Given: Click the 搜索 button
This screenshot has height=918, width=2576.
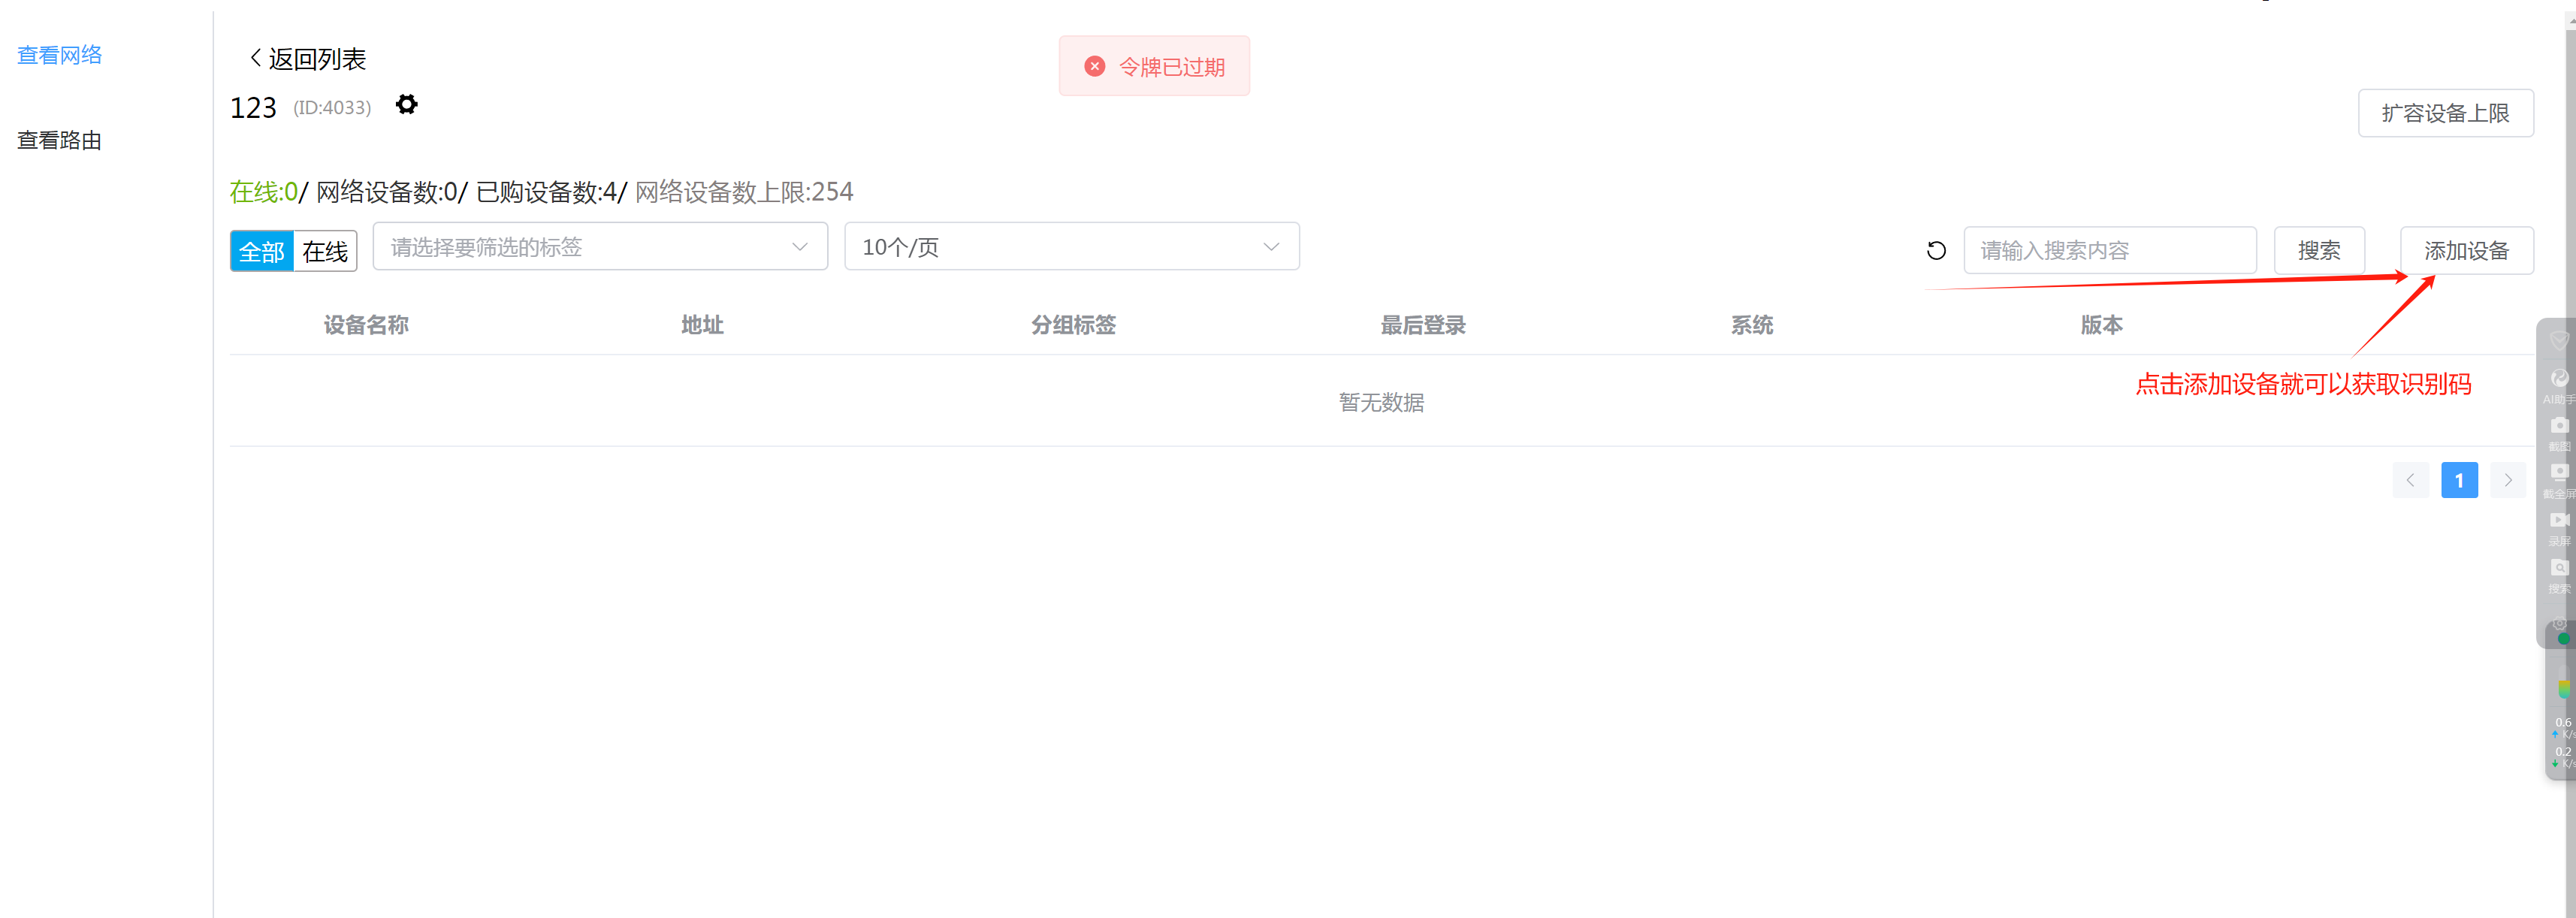Looking at the screenshot, I should 2318,251.
